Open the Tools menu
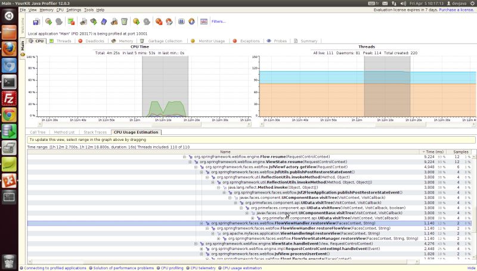Screen dimensions: 477x271 tap(89, 10)
